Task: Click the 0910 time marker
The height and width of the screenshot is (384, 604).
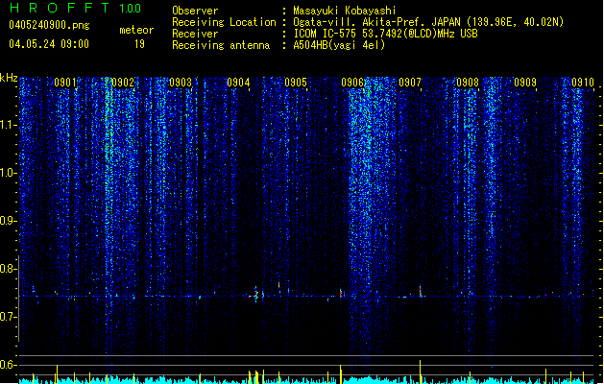Action: click(583, 83)
